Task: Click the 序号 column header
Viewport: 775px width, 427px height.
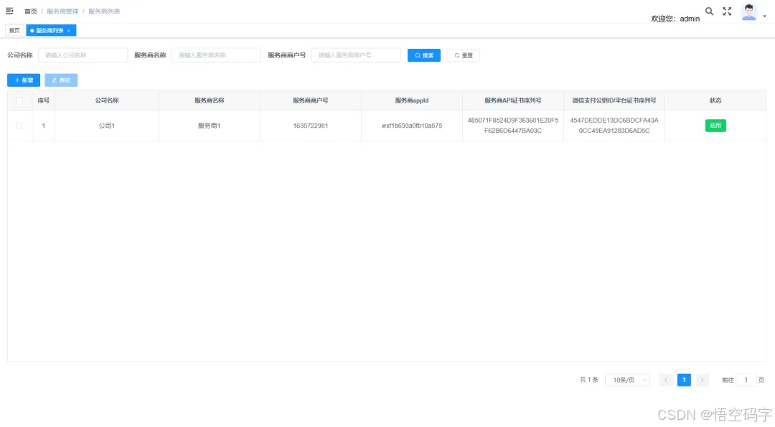Action: pyautogui.click(x=44, y=100)
